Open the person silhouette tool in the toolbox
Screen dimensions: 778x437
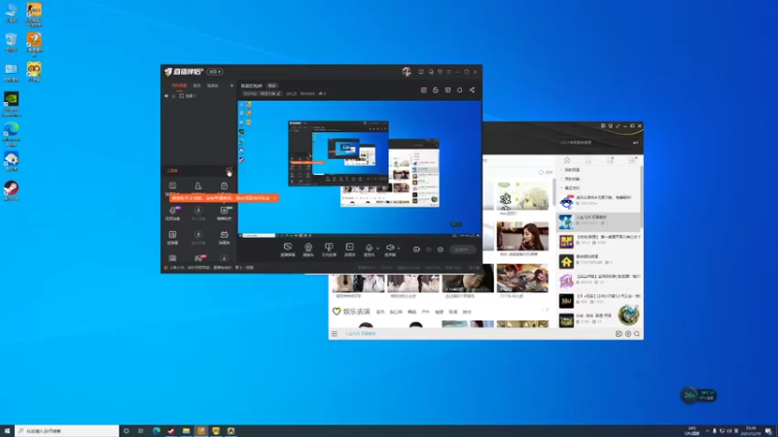point(198,186)
